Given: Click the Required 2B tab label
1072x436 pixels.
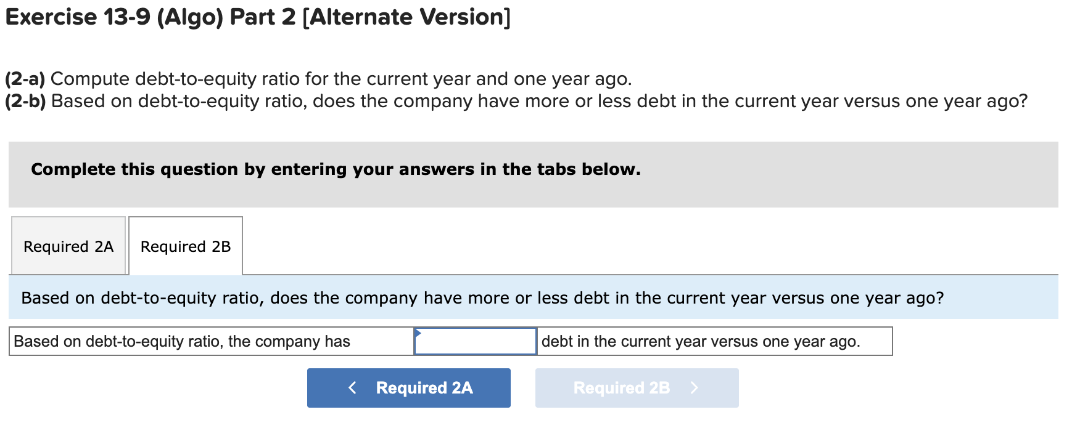Looking at the screenshot, I should pyautogui.click(x=184, y=246).
